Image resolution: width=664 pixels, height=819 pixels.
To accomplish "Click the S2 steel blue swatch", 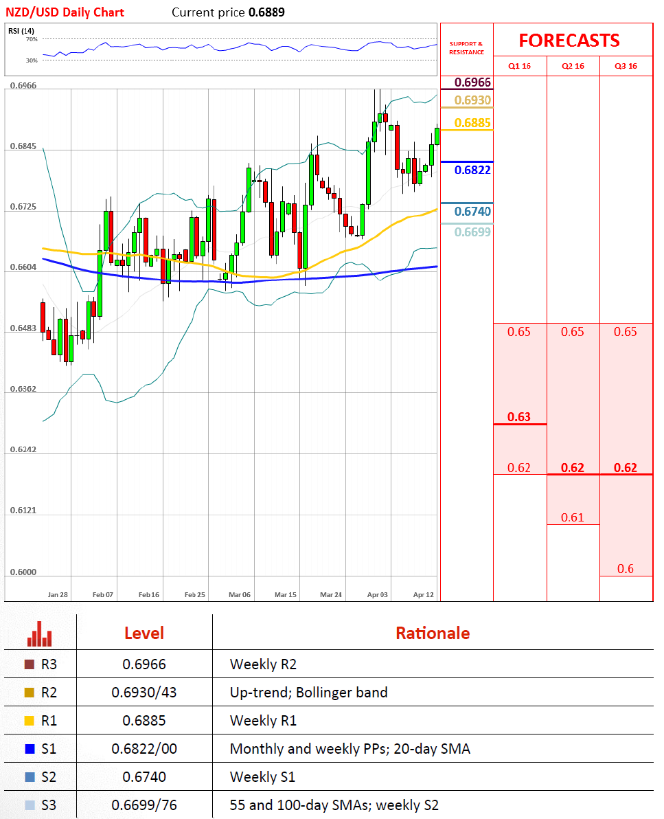I will 30,777.
